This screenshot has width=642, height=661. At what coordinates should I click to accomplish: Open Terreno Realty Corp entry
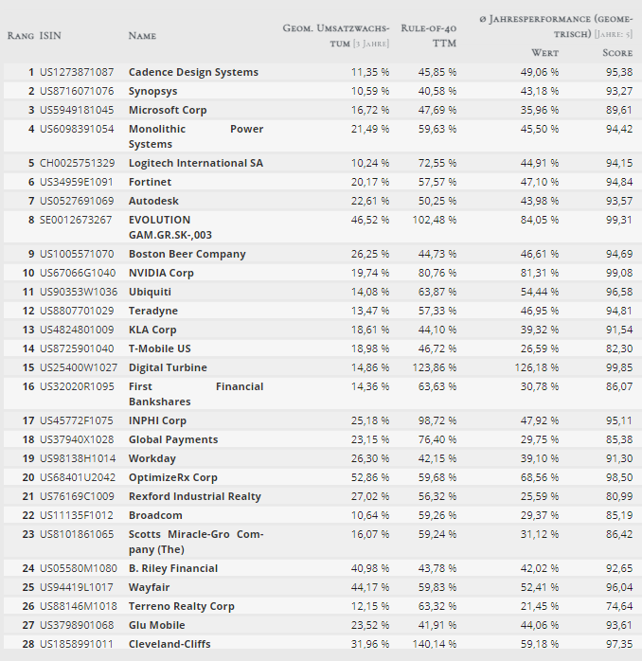pyautogui.click(x=182, y=607)
